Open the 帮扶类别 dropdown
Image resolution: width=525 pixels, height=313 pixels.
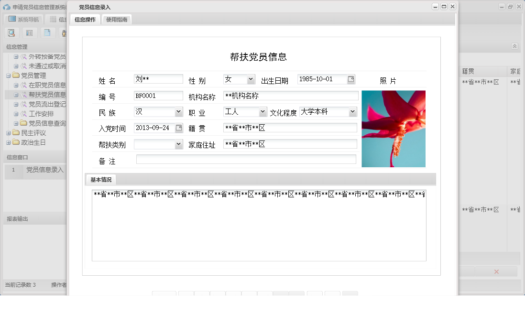[x=179, y=144]
